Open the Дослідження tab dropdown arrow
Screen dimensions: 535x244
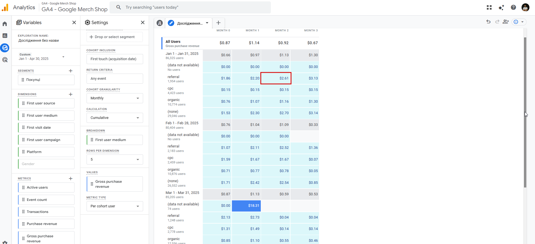coord(207,23)
